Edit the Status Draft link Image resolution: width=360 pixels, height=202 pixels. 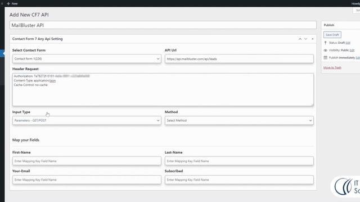pos(348,43)
